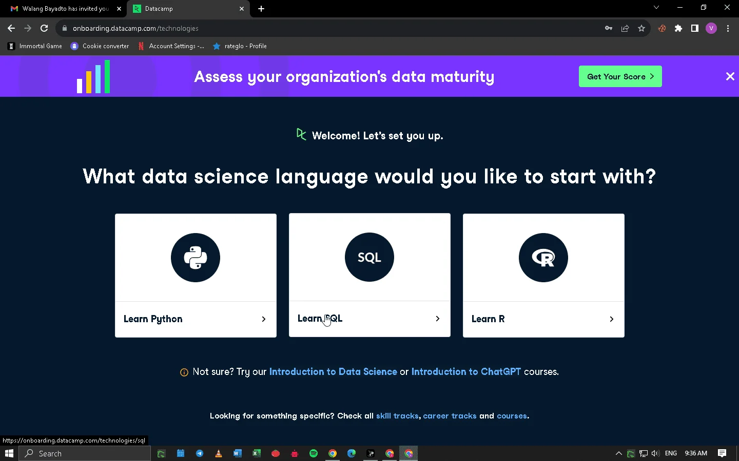Select the Learn SQL label

point(320,319)
